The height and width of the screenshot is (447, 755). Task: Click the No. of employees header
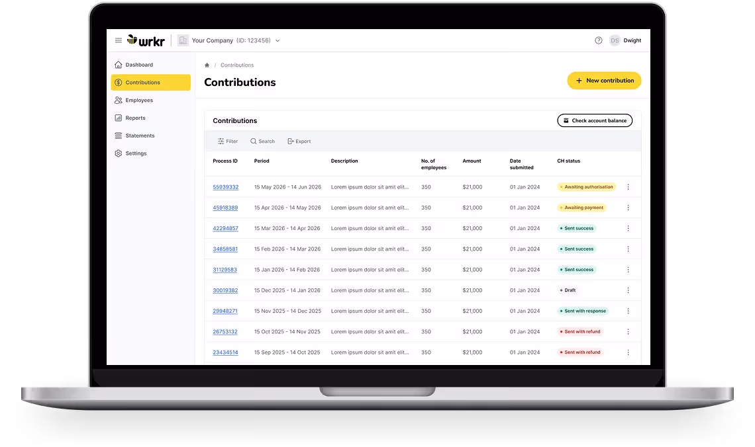click(x=433, y=165)
